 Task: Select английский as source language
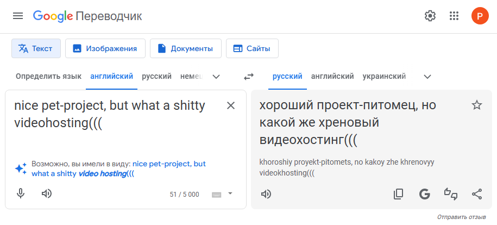[x=111, y=77]
